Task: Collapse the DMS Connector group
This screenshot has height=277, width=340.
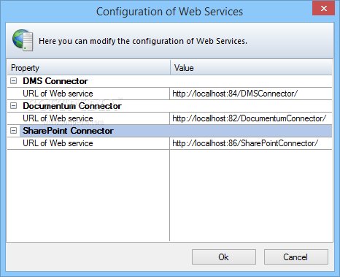Action: click(14, 81)
